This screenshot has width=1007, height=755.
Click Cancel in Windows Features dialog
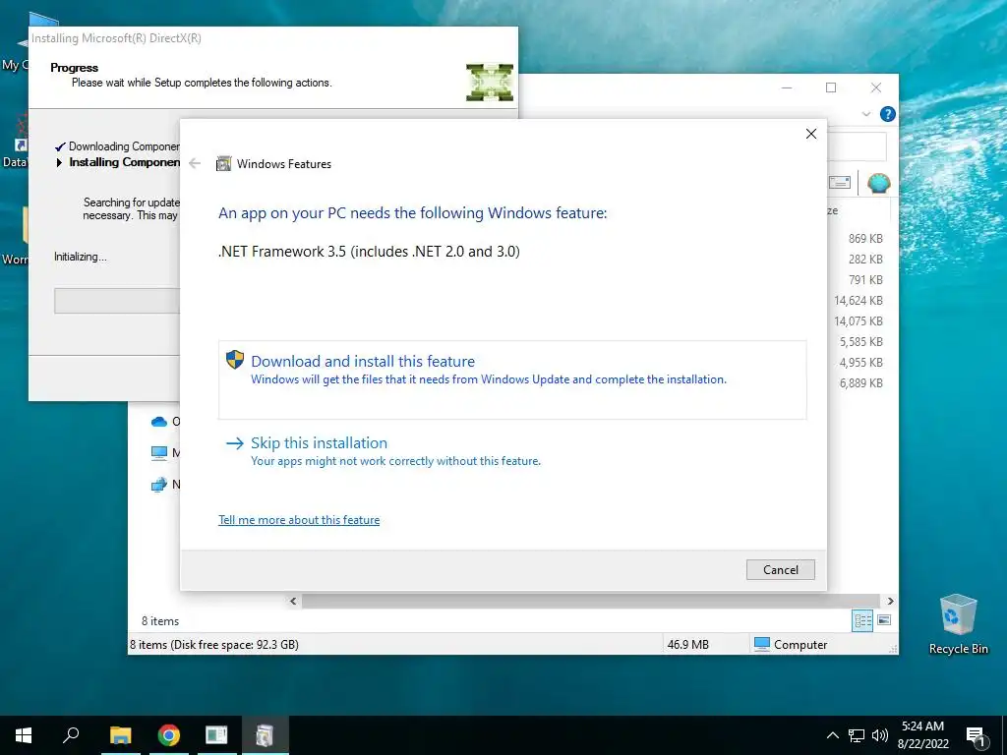click(x=780, y=569)
